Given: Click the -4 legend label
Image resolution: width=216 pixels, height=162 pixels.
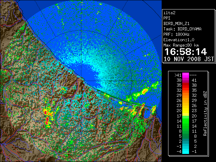Looking at the screenshot, I should tap(179, 152).
